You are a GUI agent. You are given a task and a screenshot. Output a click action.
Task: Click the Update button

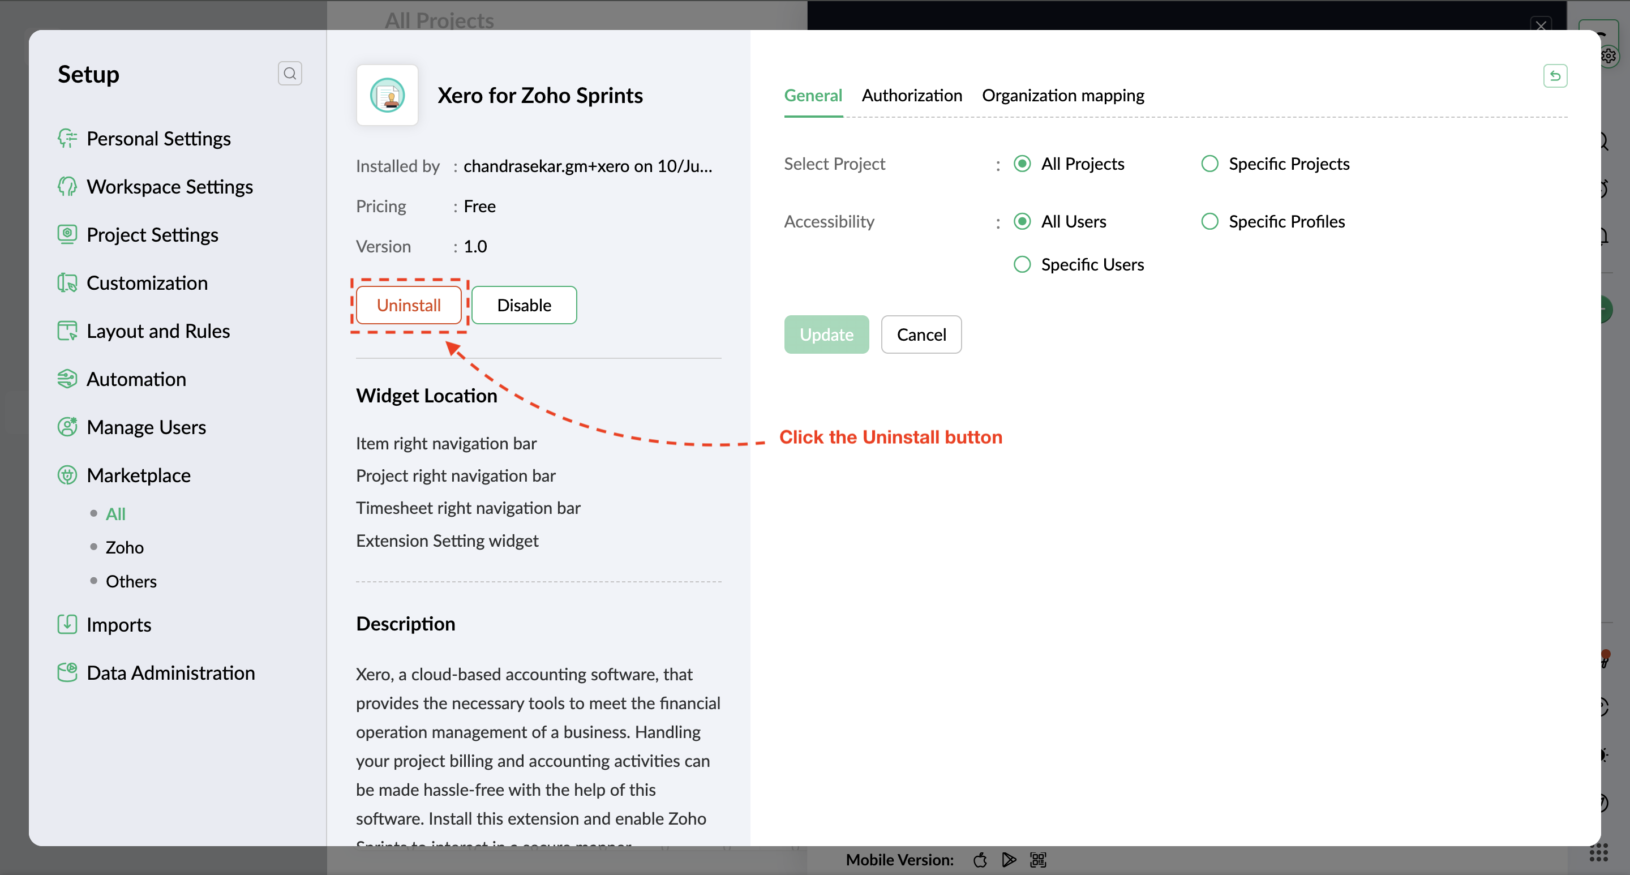coord(826,334)
